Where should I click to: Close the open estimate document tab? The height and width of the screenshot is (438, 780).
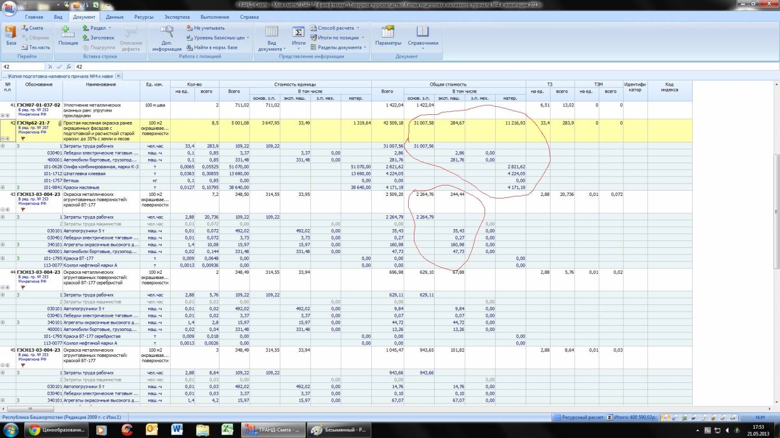click(118, 76)
